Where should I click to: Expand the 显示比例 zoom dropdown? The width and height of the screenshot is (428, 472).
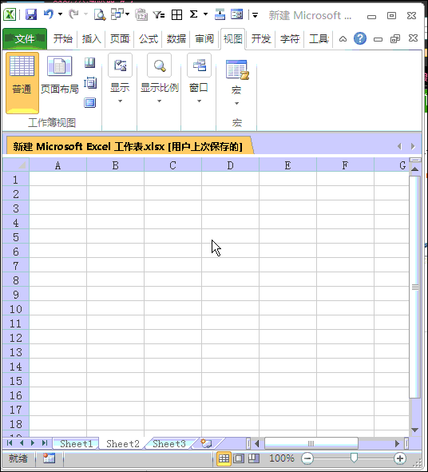pyautogui.click(x=159, y=79)
